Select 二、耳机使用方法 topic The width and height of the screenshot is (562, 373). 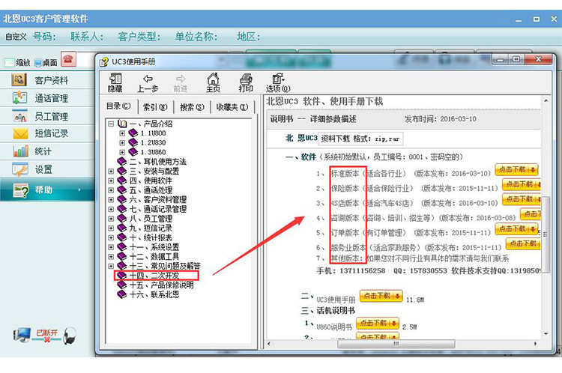(x=157, y=162)
